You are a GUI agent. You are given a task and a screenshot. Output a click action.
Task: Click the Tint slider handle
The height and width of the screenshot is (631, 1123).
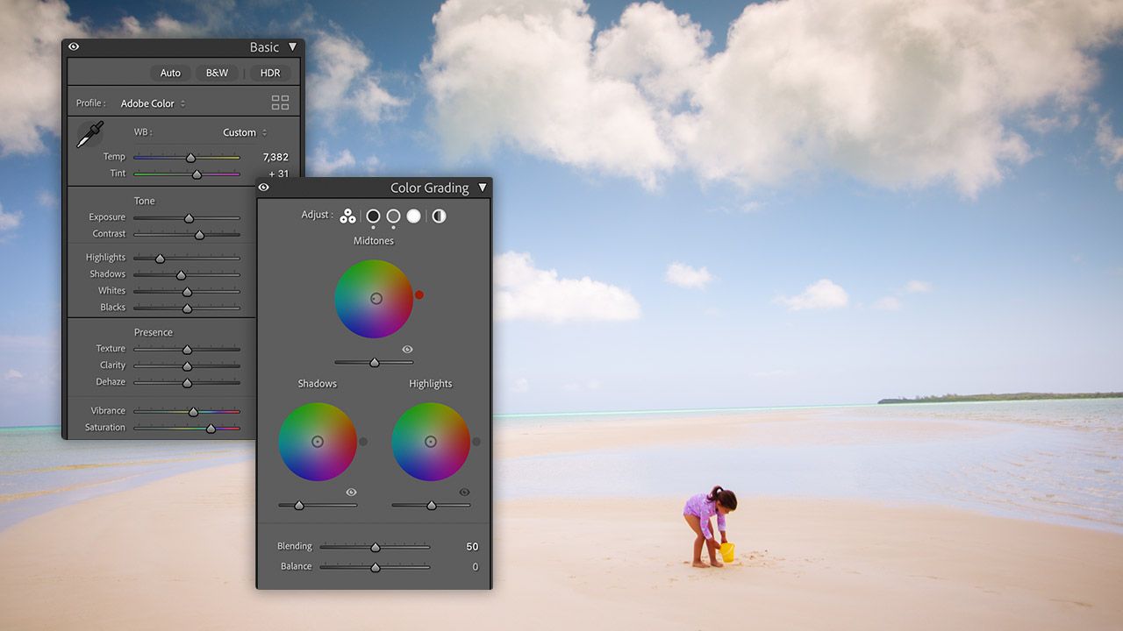[197, 174]
